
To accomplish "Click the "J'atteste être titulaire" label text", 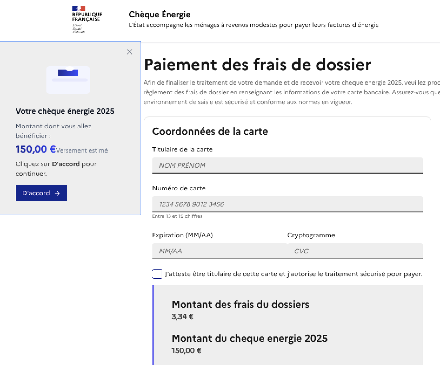I will [x=293, y=274].
